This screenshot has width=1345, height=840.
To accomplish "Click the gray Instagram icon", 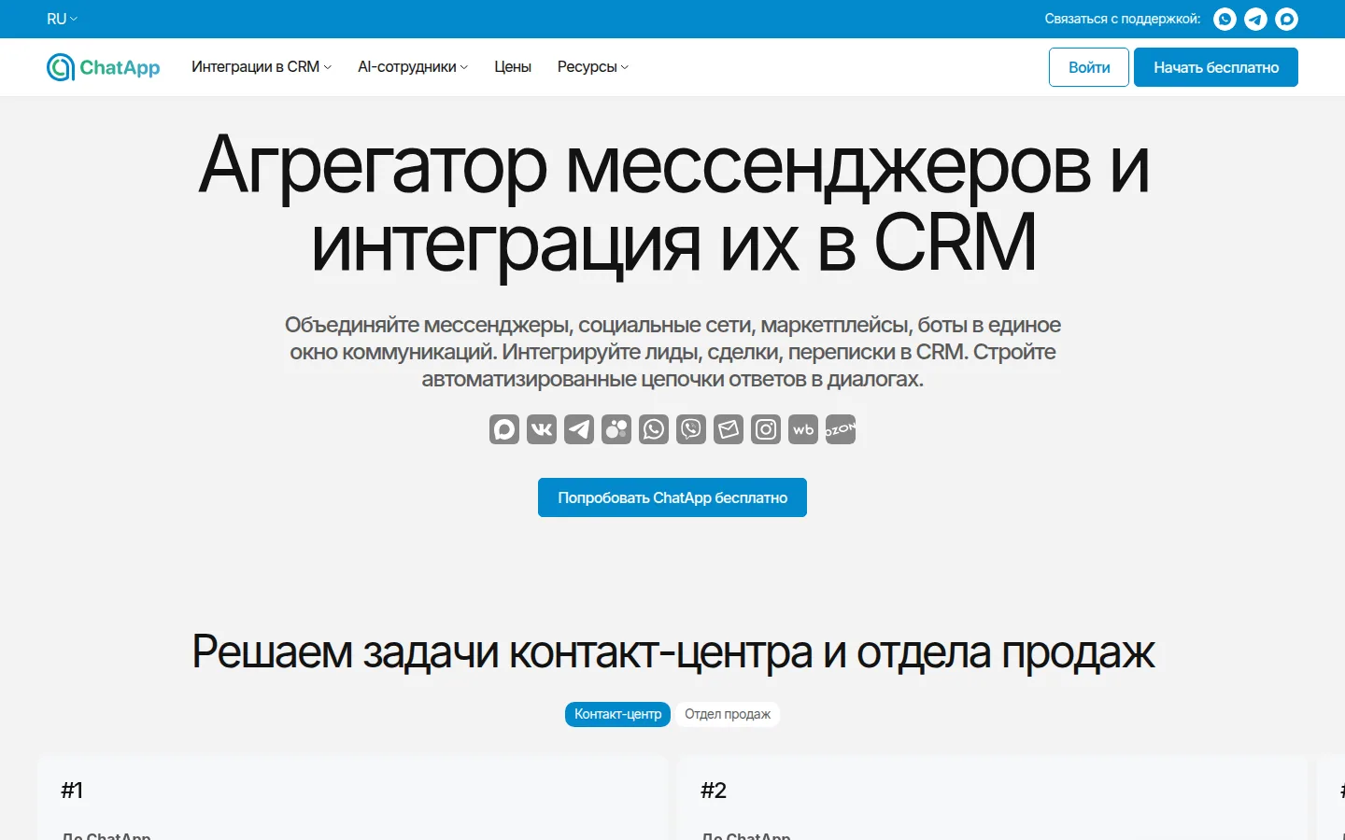I will 766,429.
